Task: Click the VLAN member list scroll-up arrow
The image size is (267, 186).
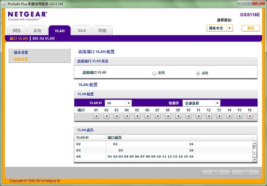Action: (255, 143)
